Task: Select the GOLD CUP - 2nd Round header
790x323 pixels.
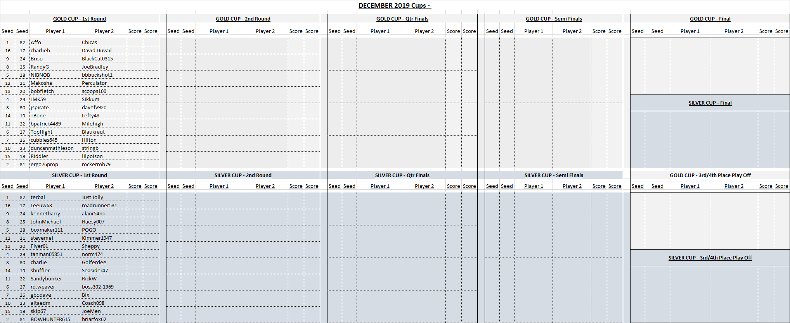Action: point(243,19)
